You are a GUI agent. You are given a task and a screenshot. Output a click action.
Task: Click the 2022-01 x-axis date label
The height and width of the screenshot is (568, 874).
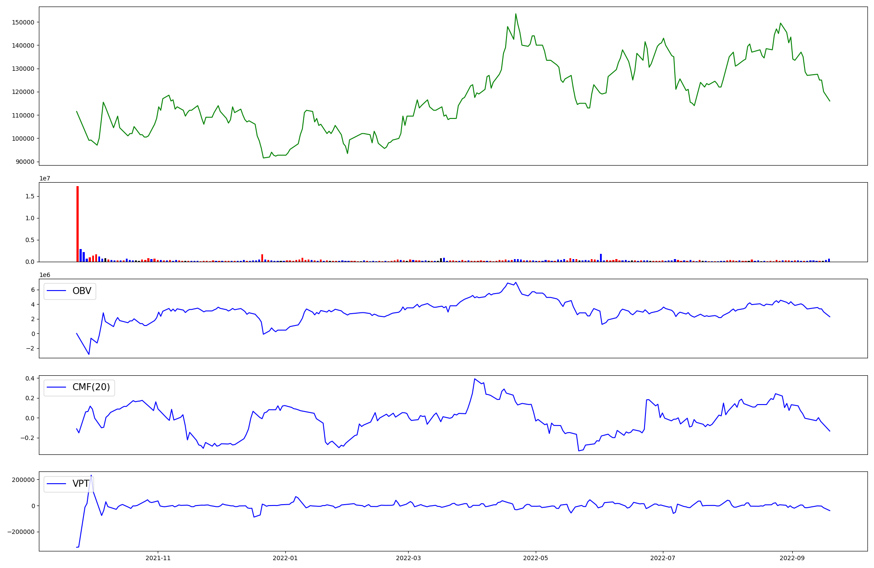[285, 558]
